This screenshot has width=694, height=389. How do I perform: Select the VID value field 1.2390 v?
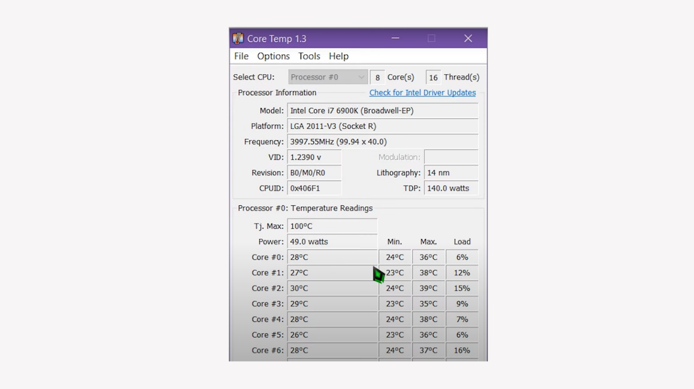314,157
